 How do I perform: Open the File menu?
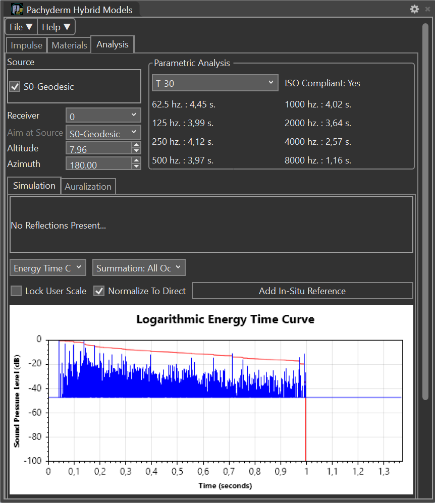[x=21, y=27]
